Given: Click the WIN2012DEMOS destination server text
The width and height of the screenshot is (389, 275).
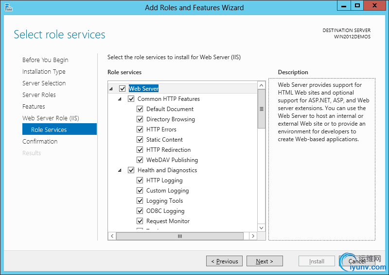Looking at the screenshot, I should 352,37.
